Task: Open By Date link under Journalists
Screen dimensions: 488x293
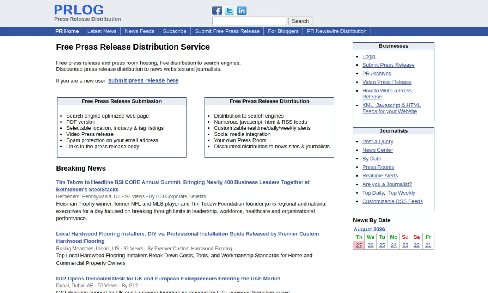Action: point(372,159)
